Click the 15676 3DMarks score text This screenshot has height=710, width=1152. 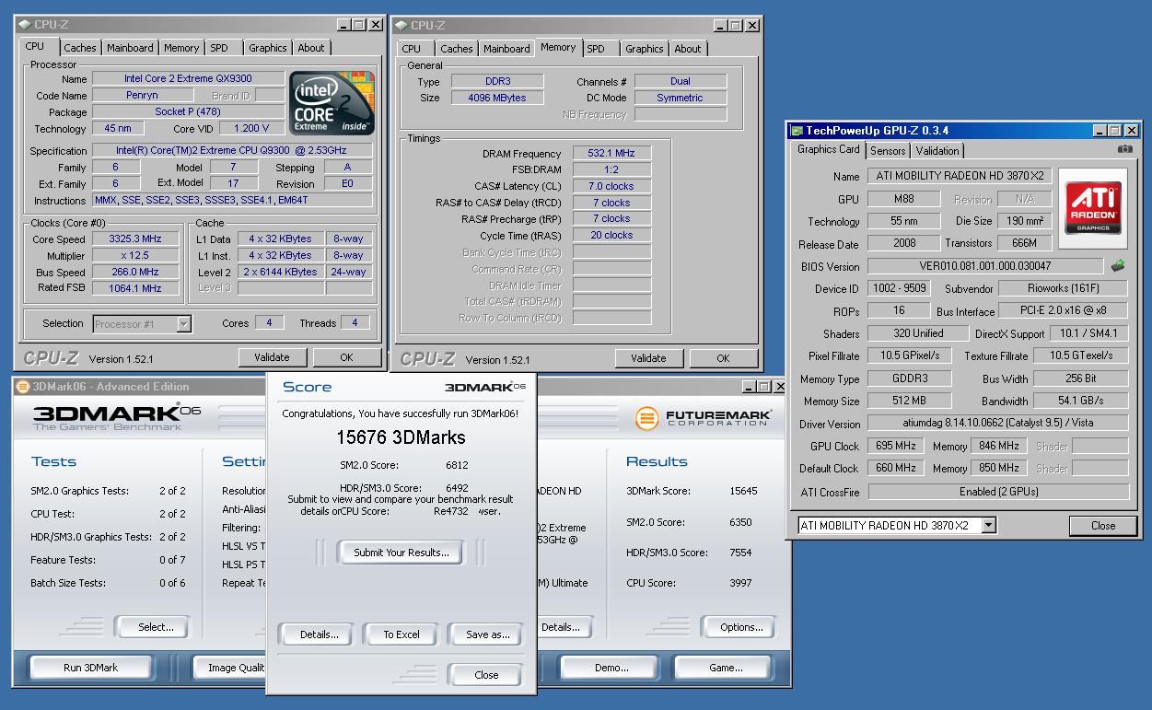[401, 437]
